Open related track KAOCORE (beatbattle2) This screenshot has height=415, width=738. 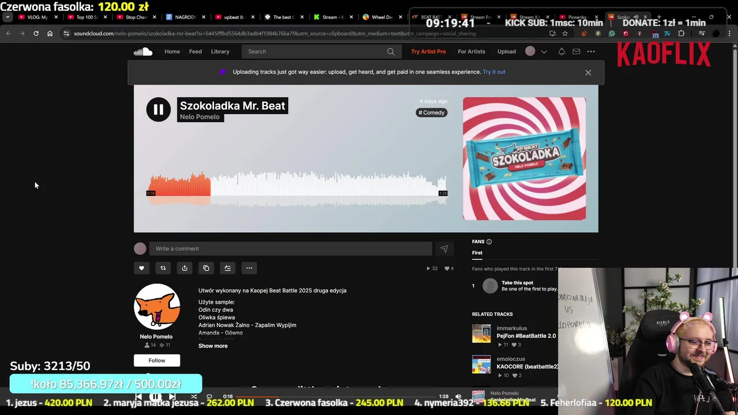[527, 367]
